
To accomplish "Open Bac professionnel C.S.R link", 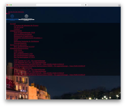I will (x=23, y=54).
